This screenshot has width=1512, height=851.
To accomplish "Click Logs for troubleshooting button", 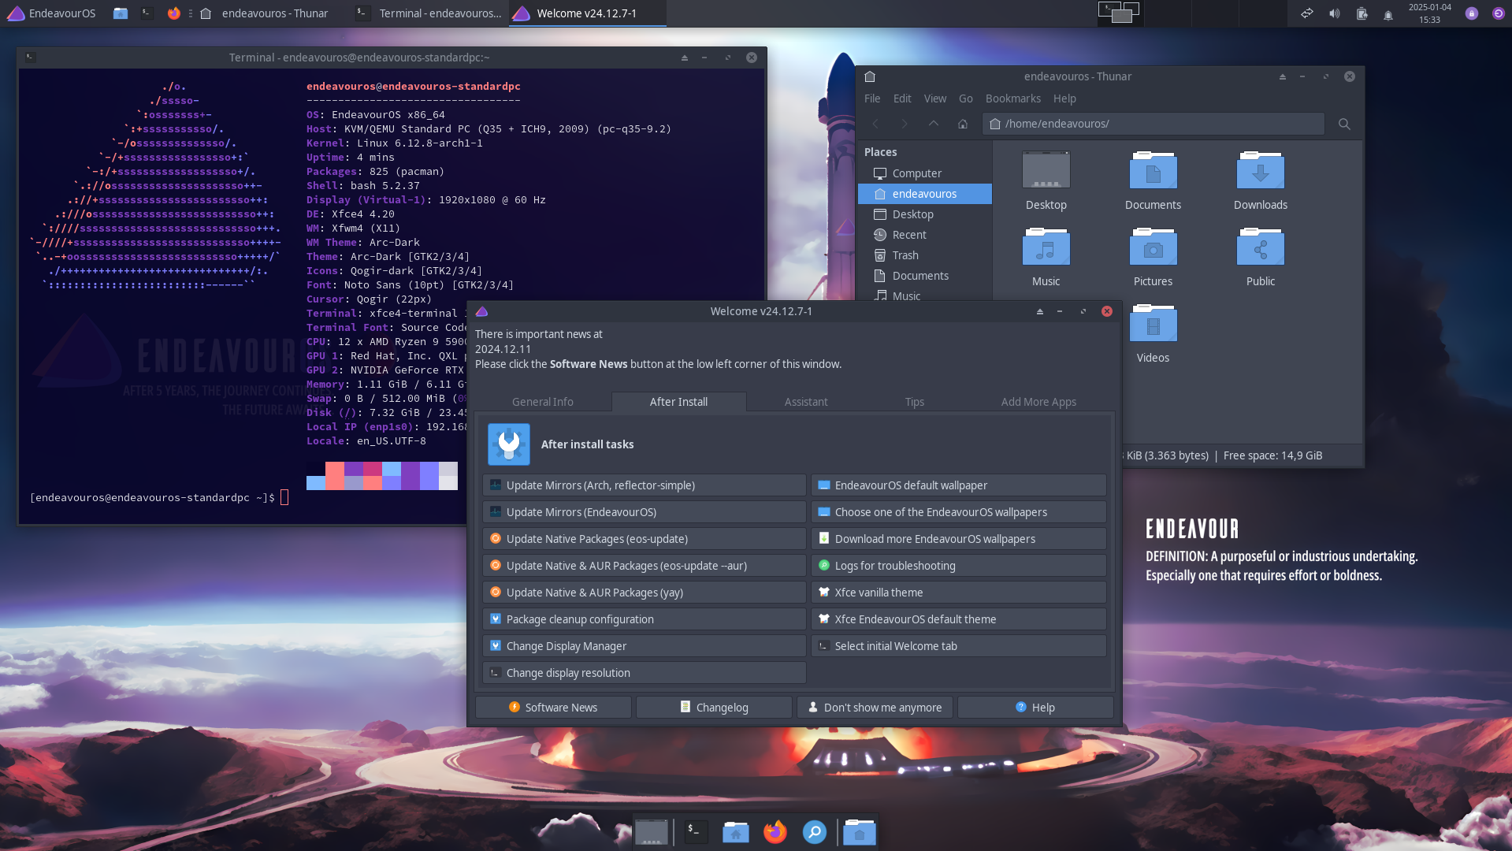I will coord(959,566).
